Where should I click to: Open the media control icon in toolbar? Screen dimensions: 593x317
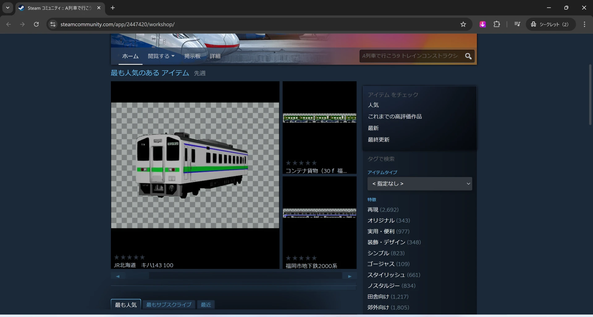coord(517,24)
